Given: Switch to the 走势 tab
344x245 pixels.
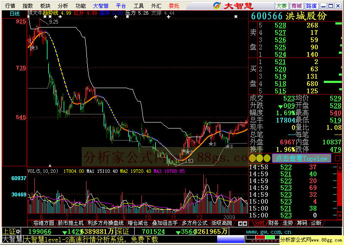Looking at the screenshot, I should pos(288,223).
